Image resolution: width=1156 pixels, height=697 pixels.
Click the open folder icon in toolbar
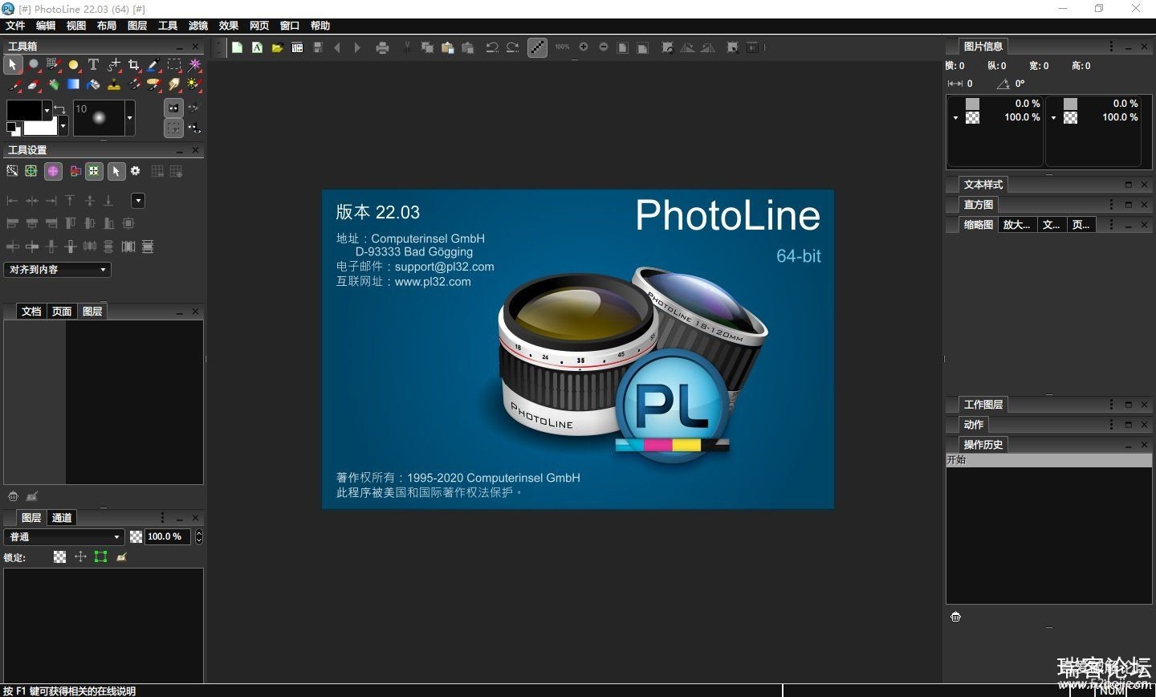[277, 47]
